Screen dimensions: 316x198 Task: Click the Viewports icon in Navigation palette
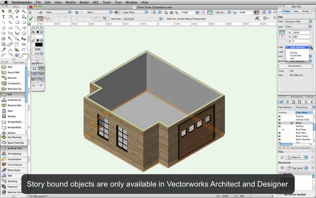300,102
